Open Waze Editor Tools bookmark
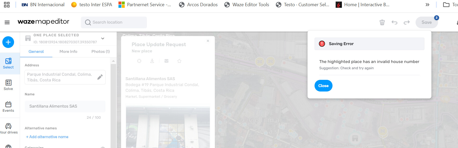The width and height of the screenshot is (458, 148). (247, 5)
